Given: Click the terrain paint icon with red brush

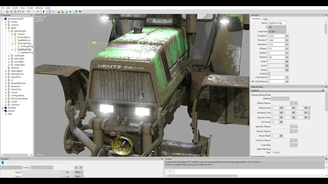Looking at the screenshot, I should [63, 11].
